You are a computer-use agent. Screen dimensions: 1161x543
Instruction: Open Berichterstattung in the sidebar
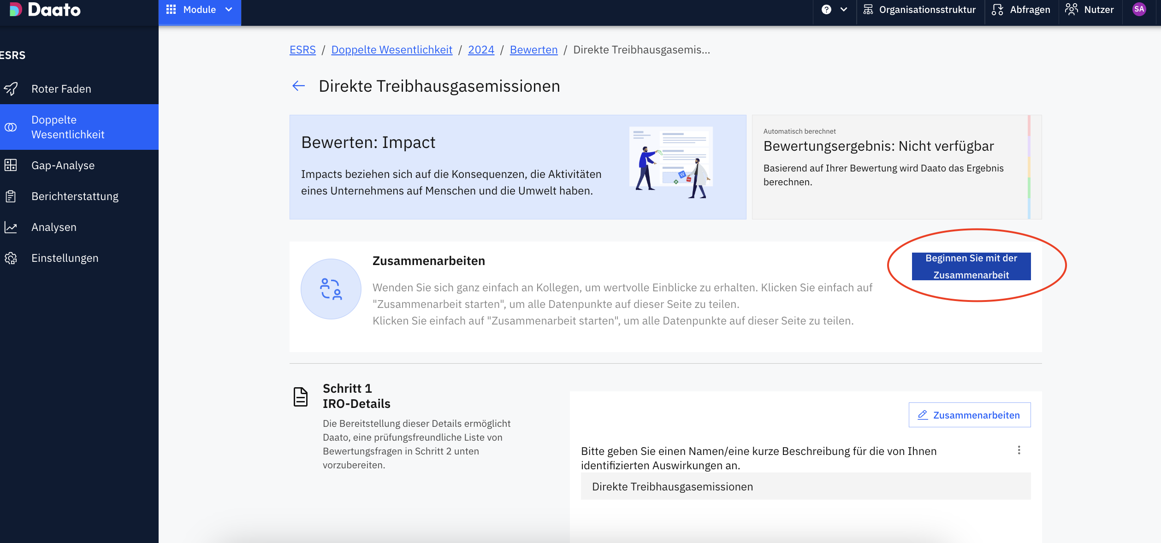pyautogui.click(x=75, y=196)
